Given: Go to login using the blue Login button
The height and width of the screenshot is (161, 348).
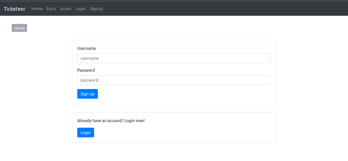Looking at the screenshot, I should coord(85,132).
